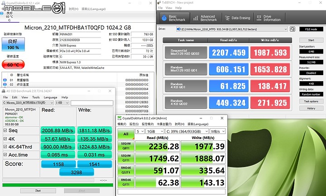
Task: Click the Measurement size 512 MB field
Action: (311, 62)
